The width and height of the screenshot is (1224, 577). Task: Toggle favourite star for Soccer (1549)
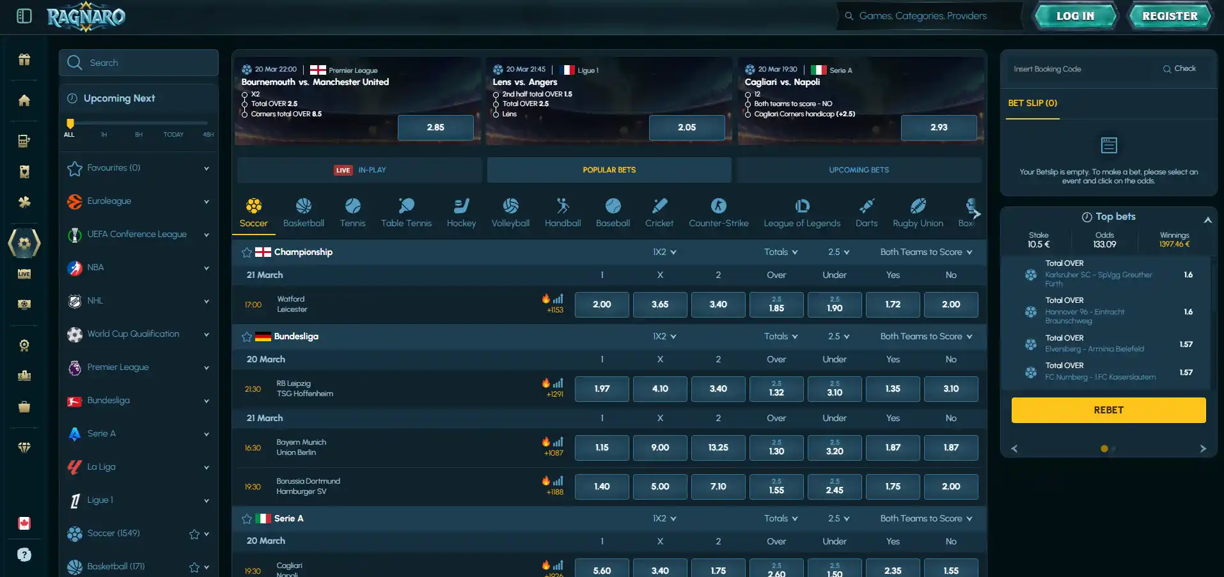pos(194,534)
